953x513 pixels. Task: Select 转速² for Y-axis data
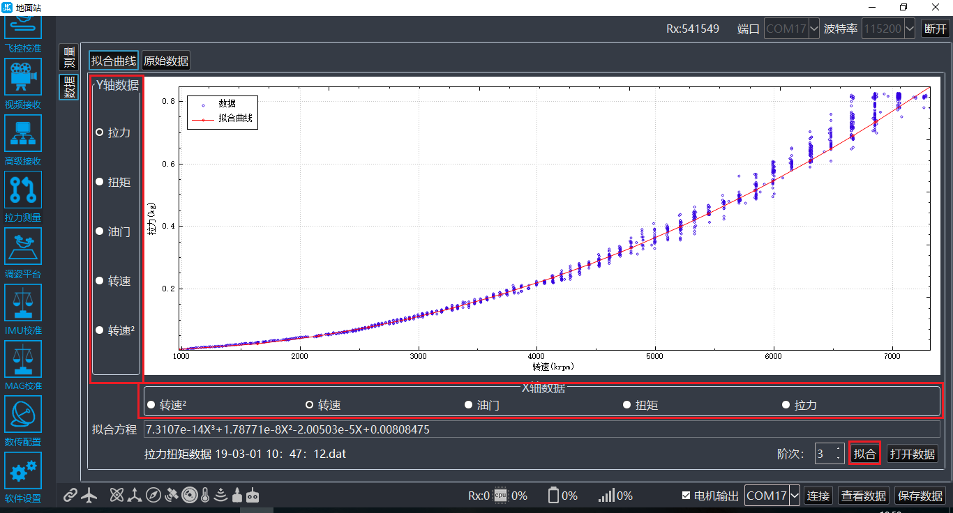pos(115,330)
